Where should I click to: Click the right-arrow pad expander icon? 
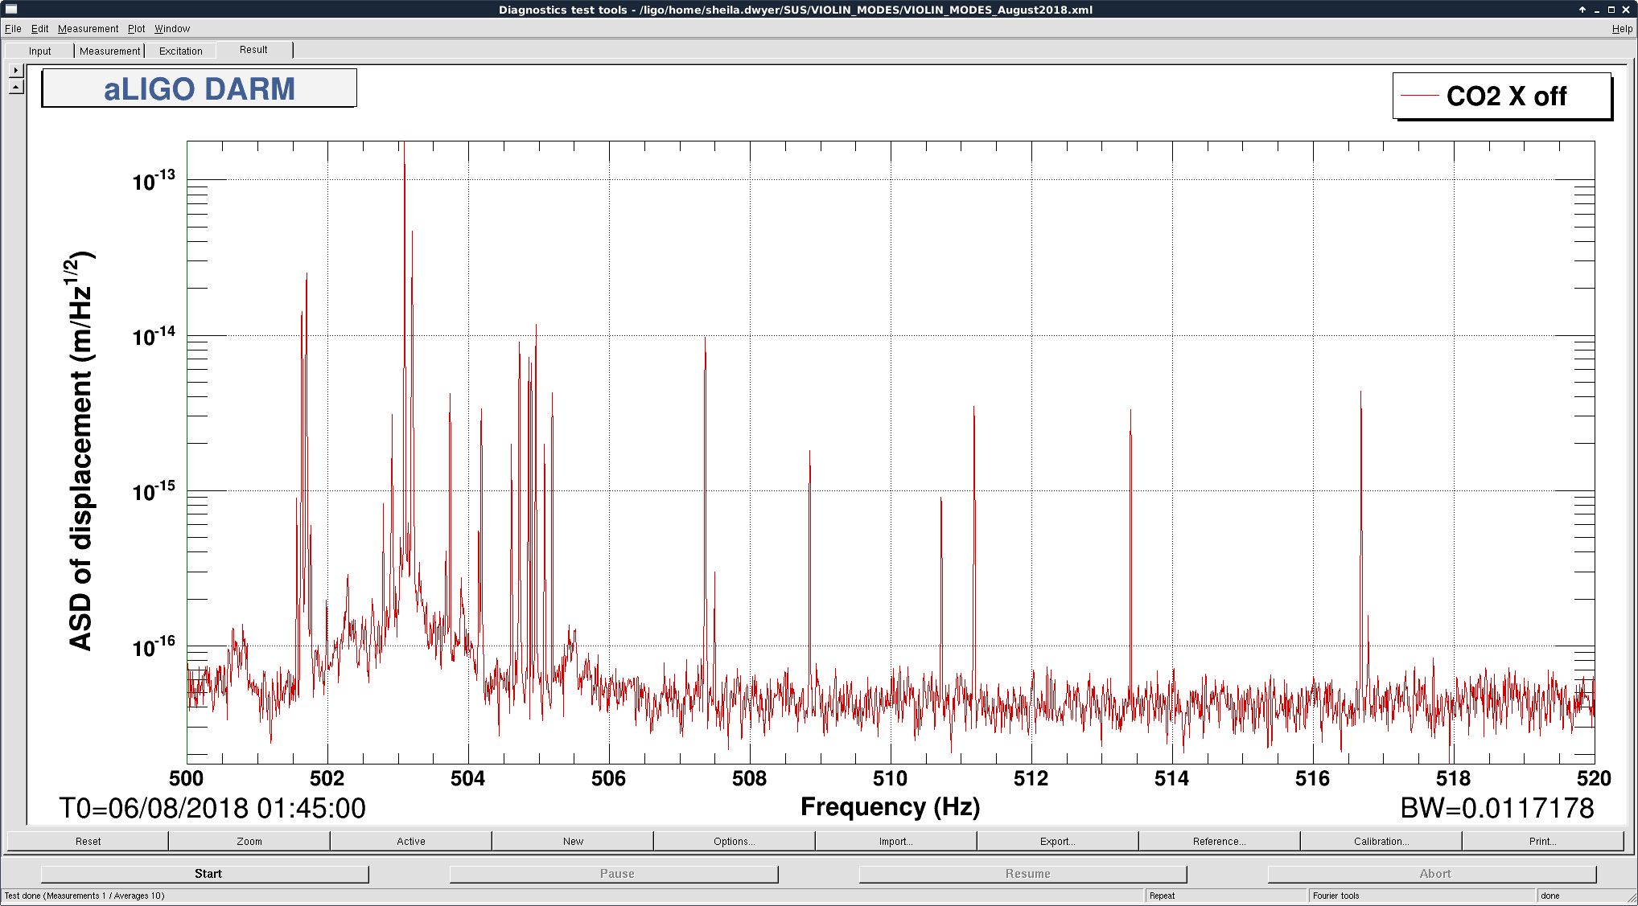[16, 71]
